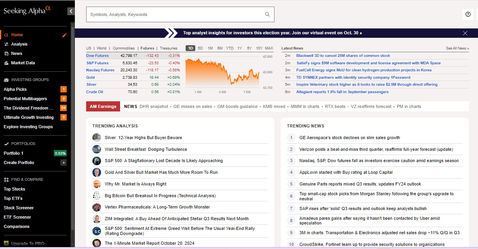
Task: Click author avatar for Why Mr. Market article
Action: point(97,184)
